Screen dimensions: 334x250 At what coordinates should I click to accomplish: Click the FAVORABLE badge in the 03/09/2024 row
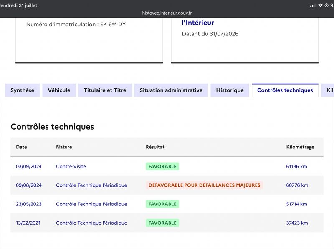[162, 166]
